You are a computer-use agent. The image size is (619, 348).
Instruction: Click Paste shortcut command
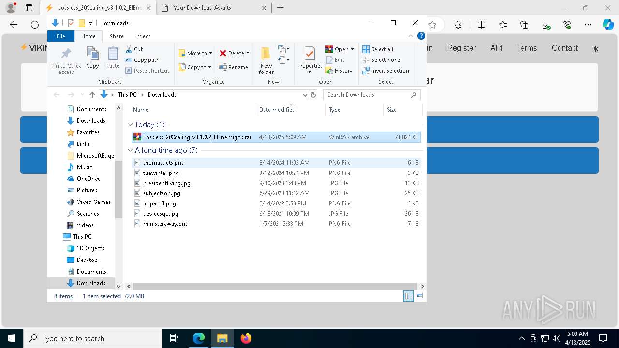tap(147, 71)
